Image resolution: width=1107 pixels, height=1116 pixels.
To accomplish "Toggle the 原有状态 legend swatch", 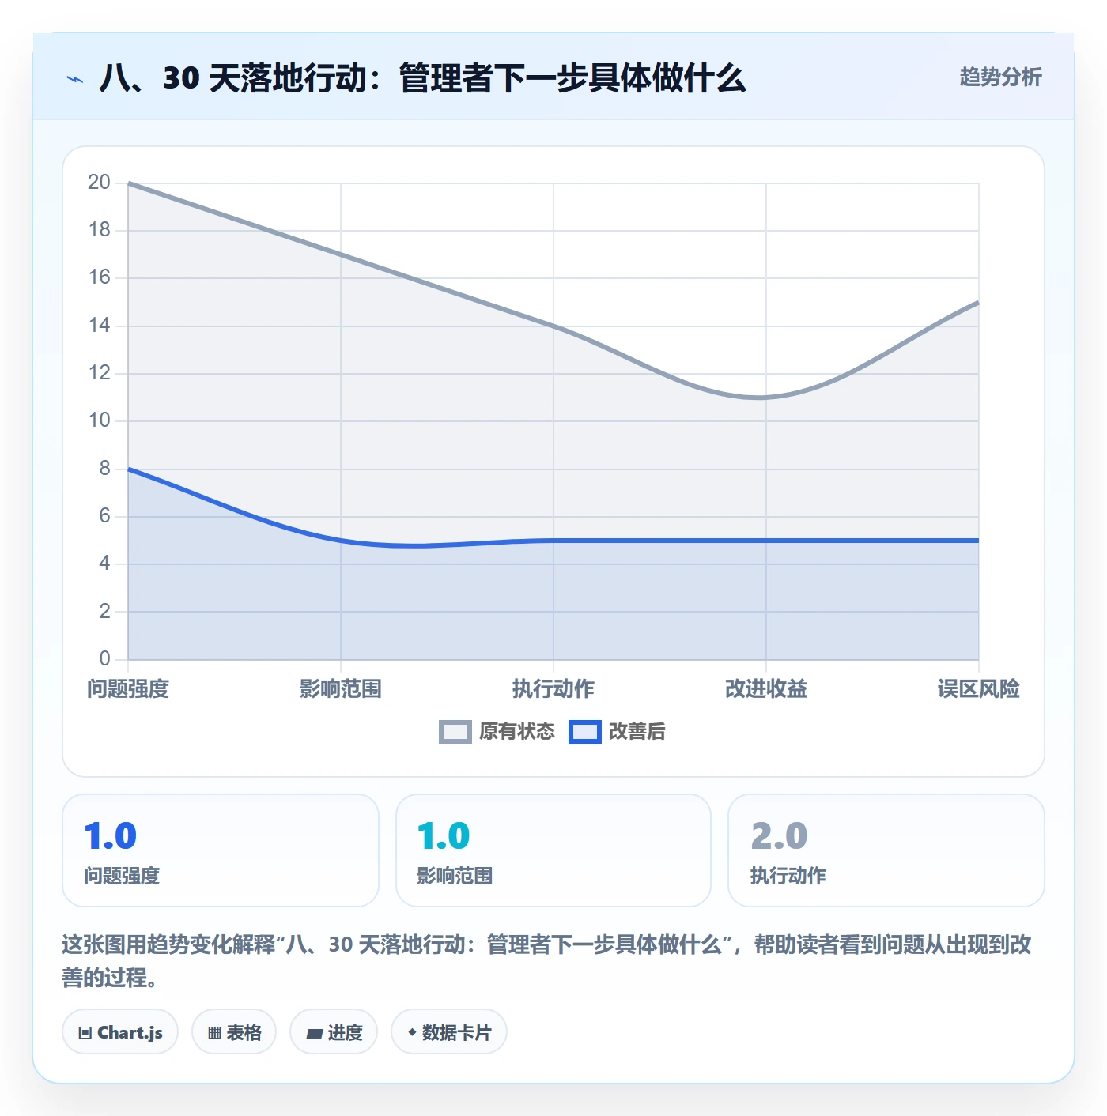I will pyautogui.click(x=455, y=732).
